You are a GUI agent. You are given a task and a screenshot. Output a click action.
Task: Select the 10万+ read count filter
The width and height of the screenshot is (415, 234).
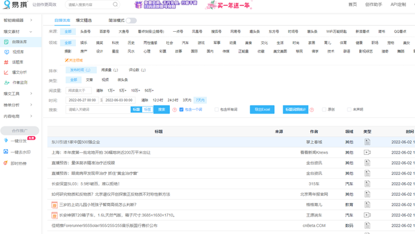(136, 91)
